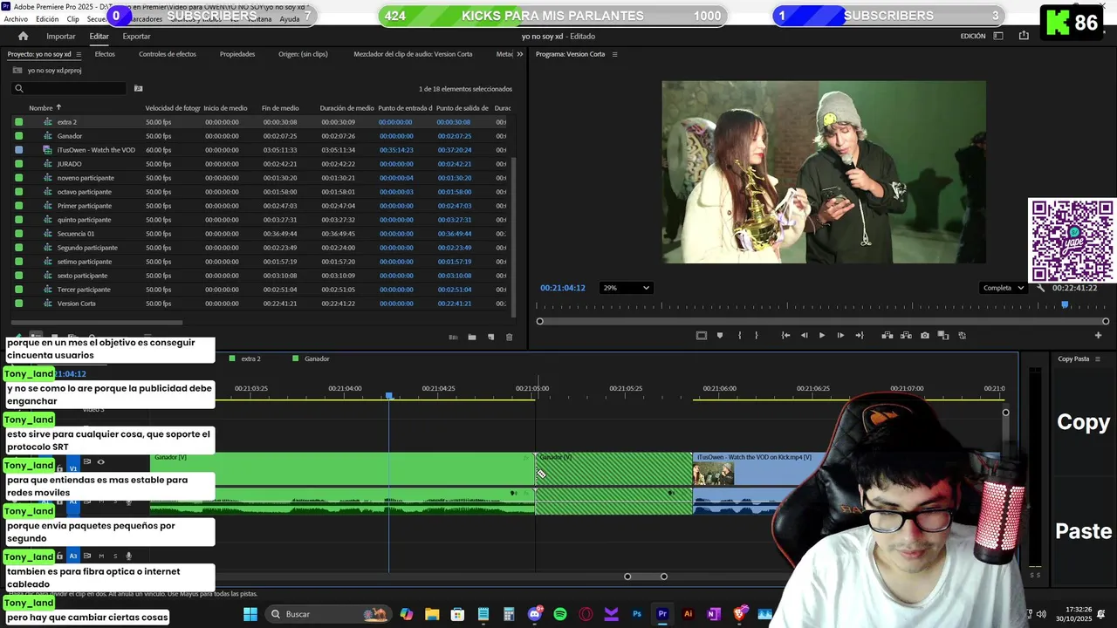The width and height of the screenshot is (1117, 628).
Task: Open the Clip menu
Action: pyautogui.click(x=72, y=19)
